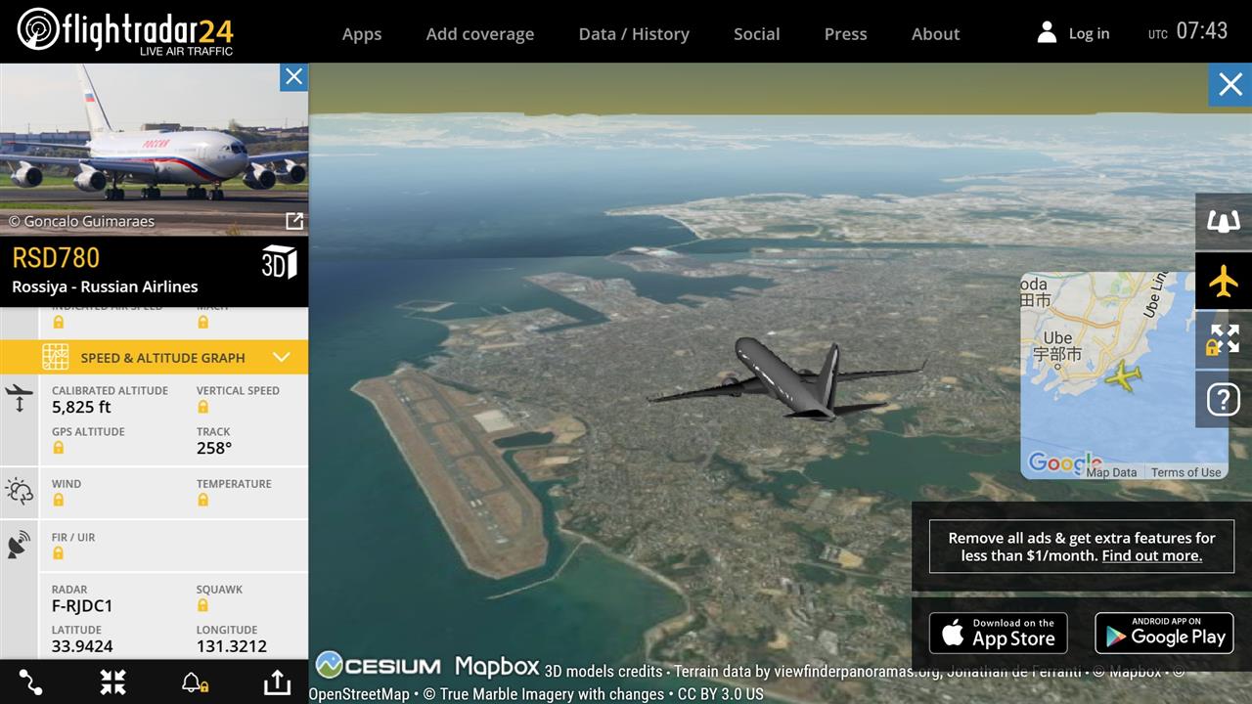1252x704 pixels.
Task: Toggle the 3D view icon
Action: click(x=279, y=262)
